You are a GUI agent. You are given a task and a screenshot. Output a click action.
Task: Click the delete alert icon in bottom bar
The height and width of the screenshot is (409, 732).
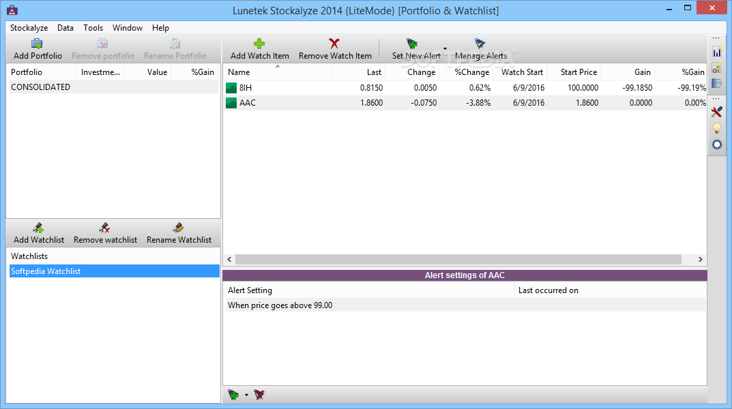(x=259, y=395)
